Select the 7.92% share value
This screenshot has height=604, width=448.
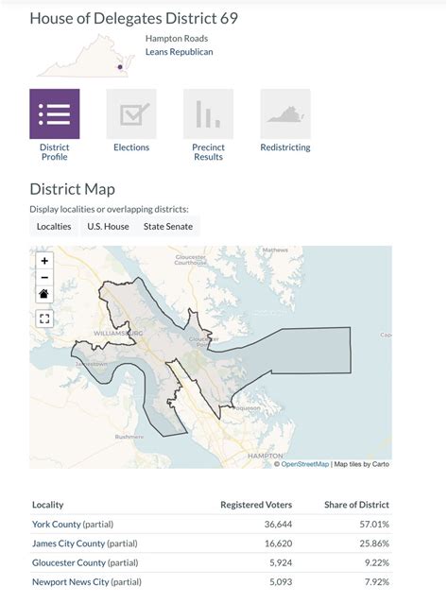pyautogui.click(x=377, y=582)
